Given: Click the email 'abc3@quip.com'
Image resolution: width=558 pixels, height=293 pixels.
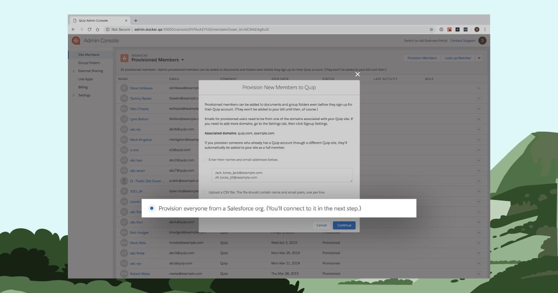Looking at the screenshot, I should point(181,253).
